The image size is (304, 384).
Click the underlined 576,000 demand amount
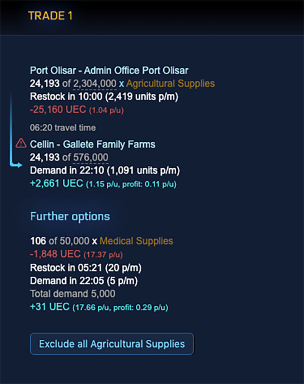(x=91, y=157)
